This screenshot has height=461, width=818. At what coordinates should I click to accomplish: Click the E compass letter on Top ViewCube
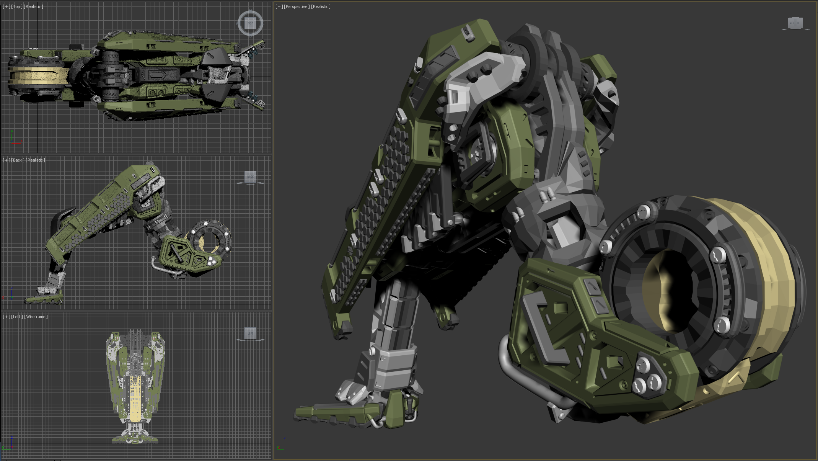click(x=263, y=23)
